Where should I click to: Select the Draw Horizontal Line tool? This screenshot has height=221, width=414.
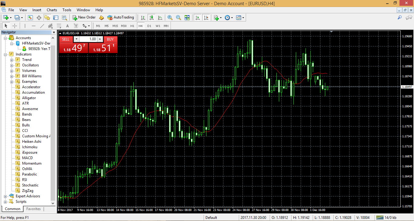click(x=34, y=26)
